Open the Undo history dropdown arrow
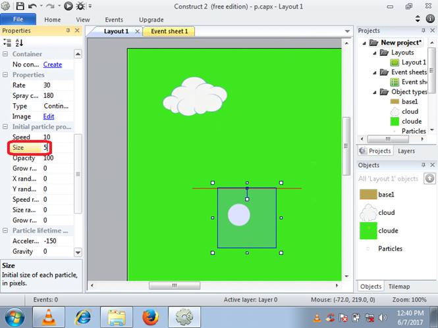Screen dimensions: 438x328 pyautogui.click(x=41, y=6)
